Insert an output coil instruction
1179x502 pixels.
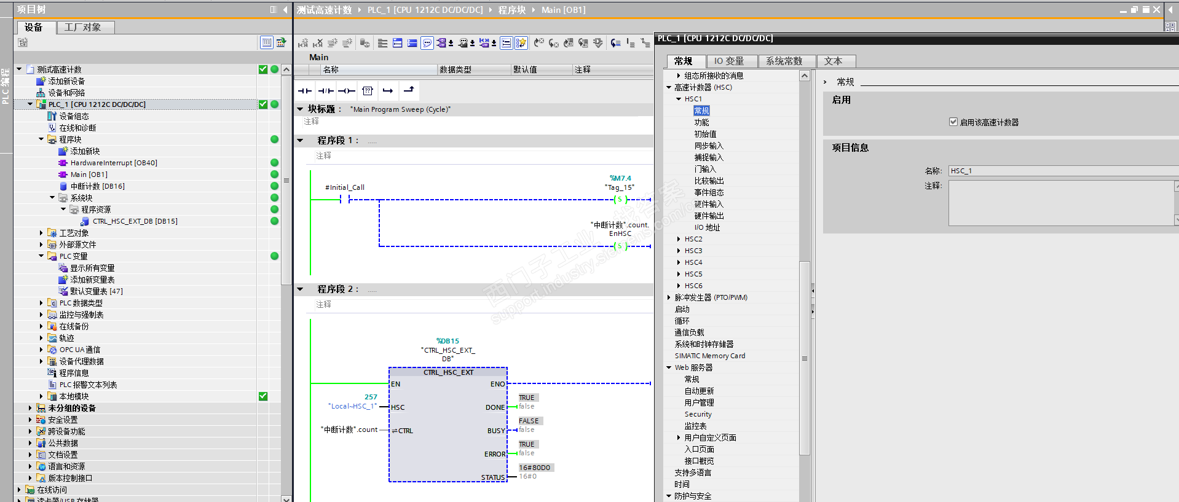[x=346, y=91]
